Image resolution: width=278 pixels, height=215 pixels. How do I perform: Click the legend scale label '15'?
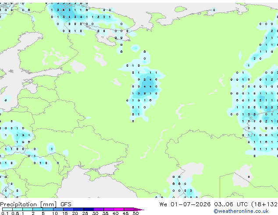(65, 213)
